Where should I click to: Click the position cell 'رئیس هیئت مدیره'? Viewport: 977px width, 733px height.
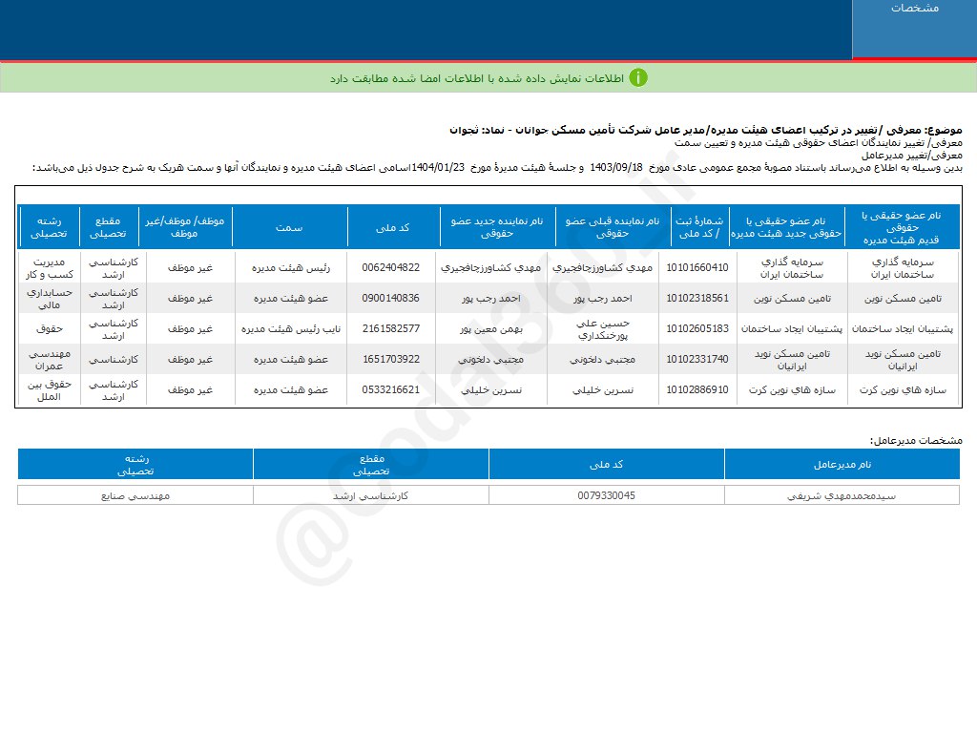pos(291,268)
